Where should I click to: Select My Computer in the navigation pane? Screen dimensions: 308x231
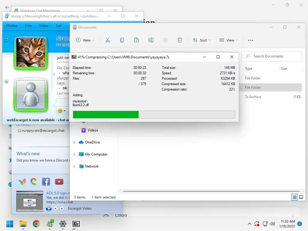click(x=93, y=154)
